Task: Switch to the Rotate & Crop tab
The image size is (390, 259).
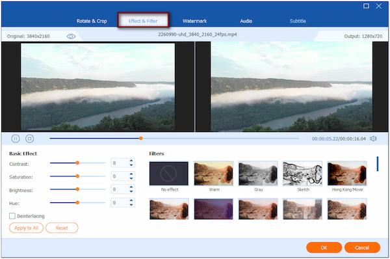Action: pyautogui.click(x=92, y=21)
